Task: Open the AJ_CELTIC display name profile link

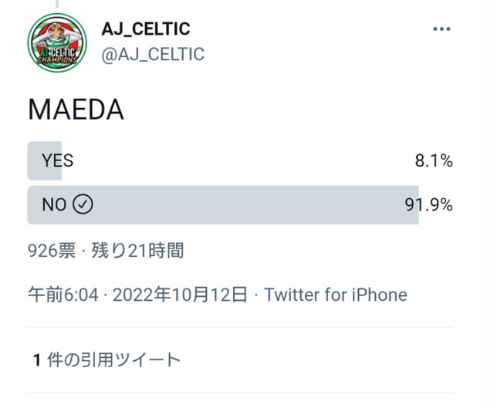Action: pos(146,29)
